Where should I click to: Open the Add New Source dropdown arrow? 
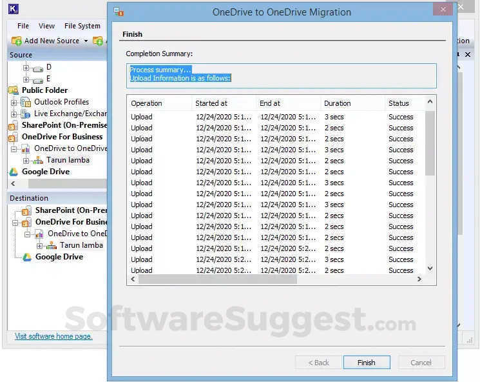86,41
